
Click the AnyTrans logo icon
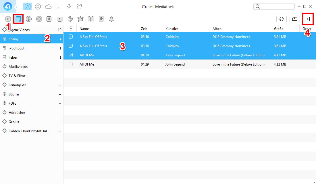click(8, 6)
